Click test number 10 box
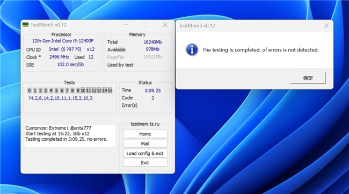Viewport: 349px width, 194px height. pos(83,90)
